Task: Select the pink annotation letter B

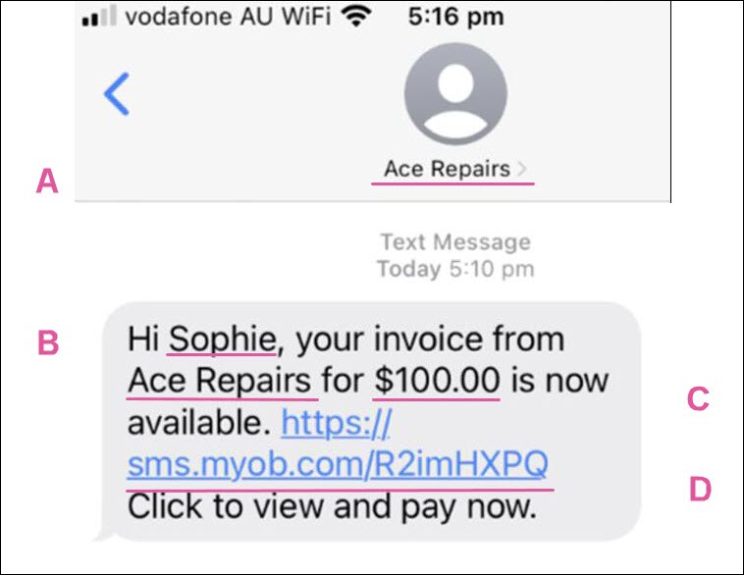Action: tap(48, 342)
